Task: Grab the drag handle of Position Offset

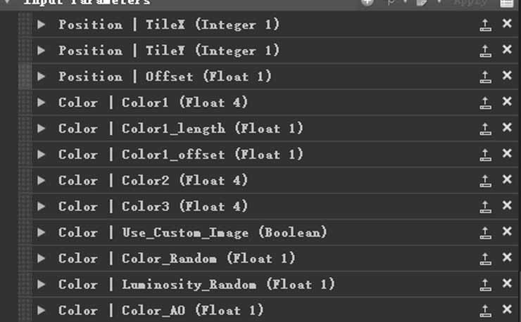Action: pos(25,77)
